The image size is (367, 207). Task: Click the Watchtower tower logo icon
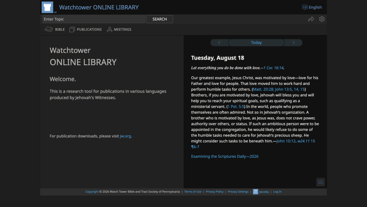[x=47, y=7]
